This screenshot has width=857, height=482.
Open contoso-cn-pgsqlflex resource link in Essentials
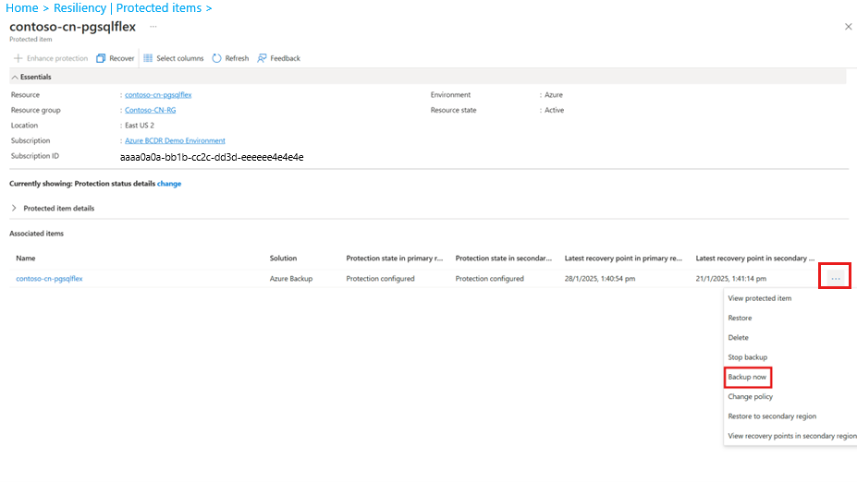tap(158, 95)
